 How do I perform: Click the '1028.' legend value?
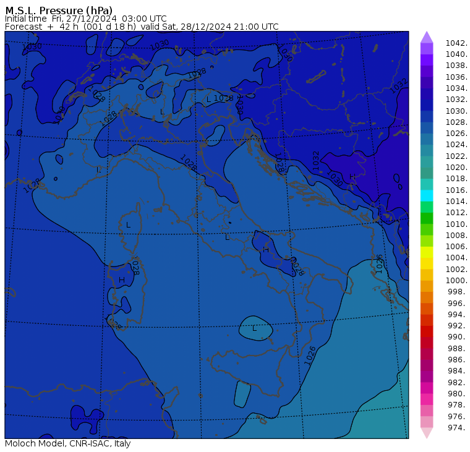click(x=456, y=122)
